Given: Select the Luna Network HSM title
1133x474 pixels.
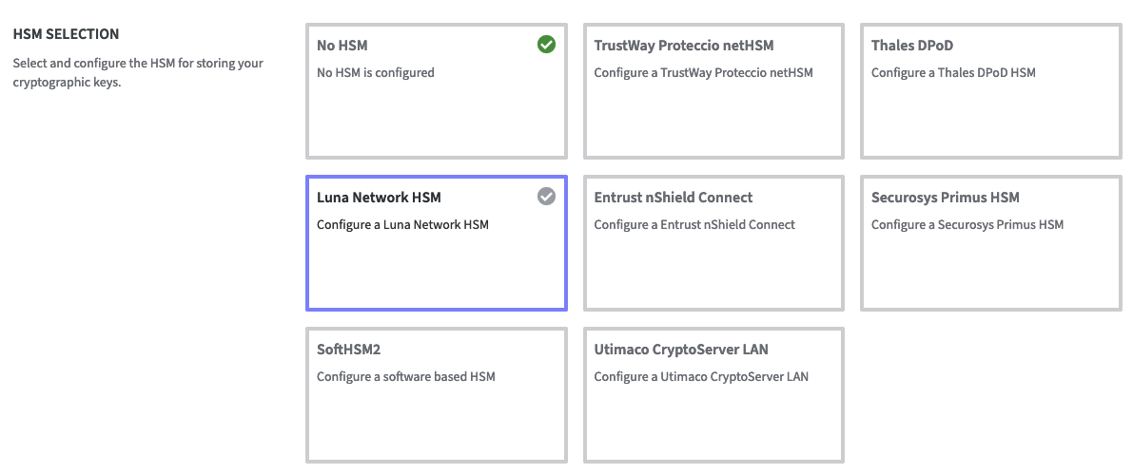Looking at the screenshot, I should pyautogui.click(x=379, y=198).
